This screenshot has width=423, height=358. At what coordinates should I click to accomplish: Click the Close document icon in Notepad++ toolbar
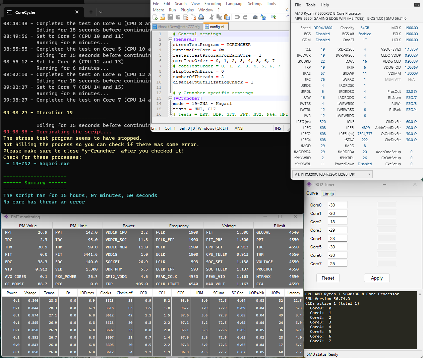point(186,17)
